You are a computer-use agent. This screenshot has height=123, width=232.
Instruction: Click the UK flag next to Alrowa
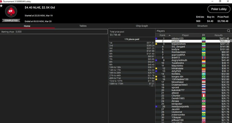tap(203, 101)
